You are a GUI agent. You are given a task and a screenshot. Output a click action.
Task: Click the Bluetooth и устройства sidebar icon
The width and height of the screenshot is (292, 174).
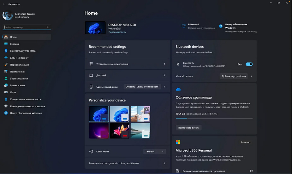[x=6, y=51]
